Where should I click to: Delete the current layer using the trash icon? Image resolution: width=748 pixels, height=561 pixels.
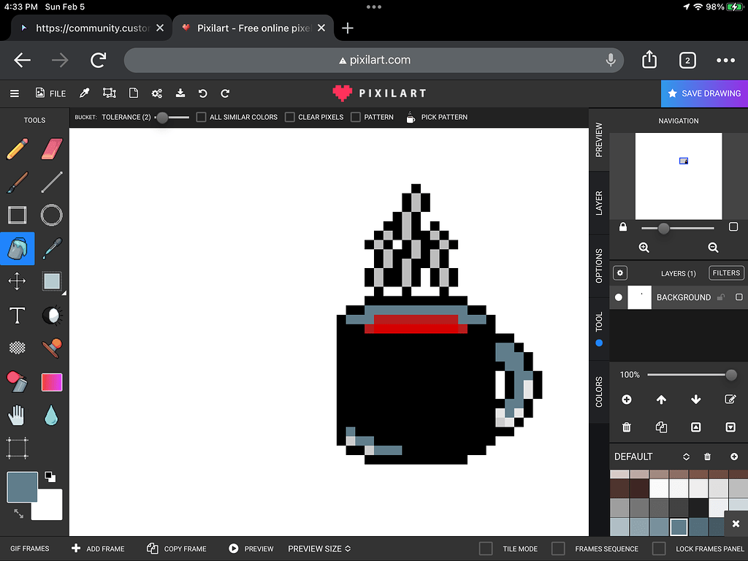tap(626, 427)
